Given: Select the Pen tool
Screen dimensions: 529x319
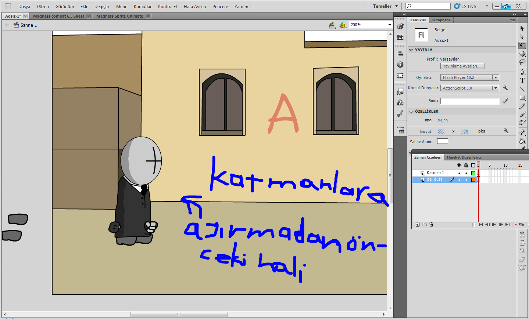Looking at the screenshot, I should point(522,72).
